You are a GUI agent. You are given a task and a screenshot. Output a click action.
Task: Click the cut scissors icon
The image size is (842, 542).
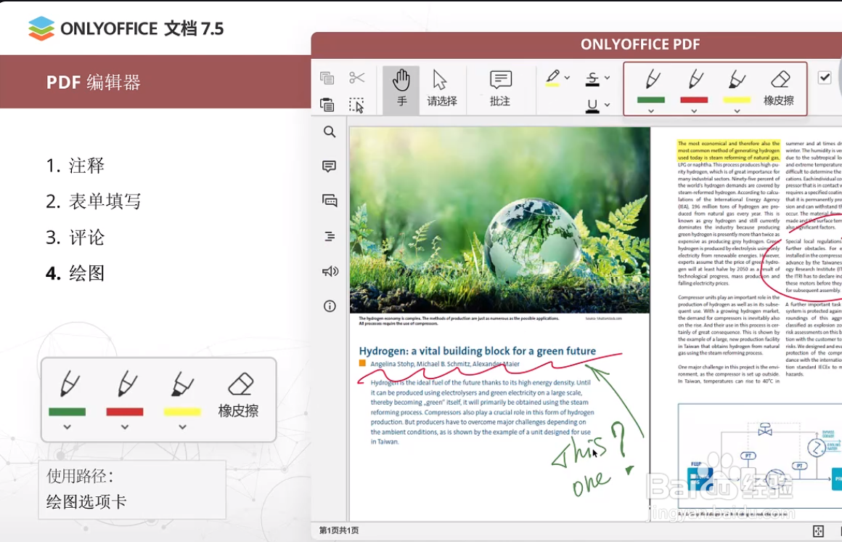[x=356, y=78]
